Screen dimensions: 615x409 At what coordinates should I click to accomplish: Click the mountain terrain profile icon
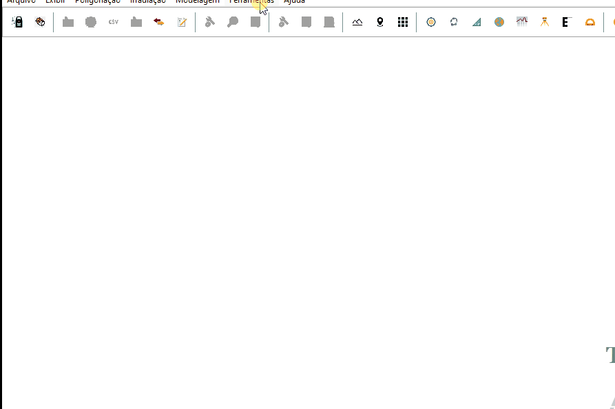click(357, 22)
